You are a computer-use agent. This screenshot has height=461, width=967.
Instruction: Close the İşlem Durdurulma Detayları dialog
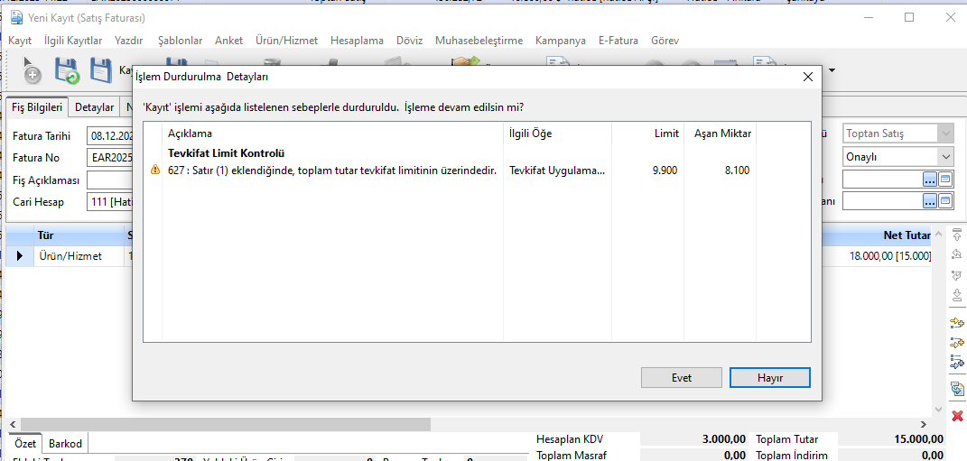[x=807, y=78]
